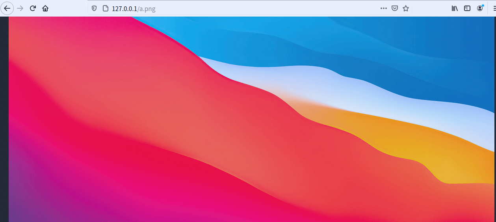Image resolution: width=496 pixels, height=222 pixels.
Task: Open the Firefox home page
Action: click(x=45, y=8)
